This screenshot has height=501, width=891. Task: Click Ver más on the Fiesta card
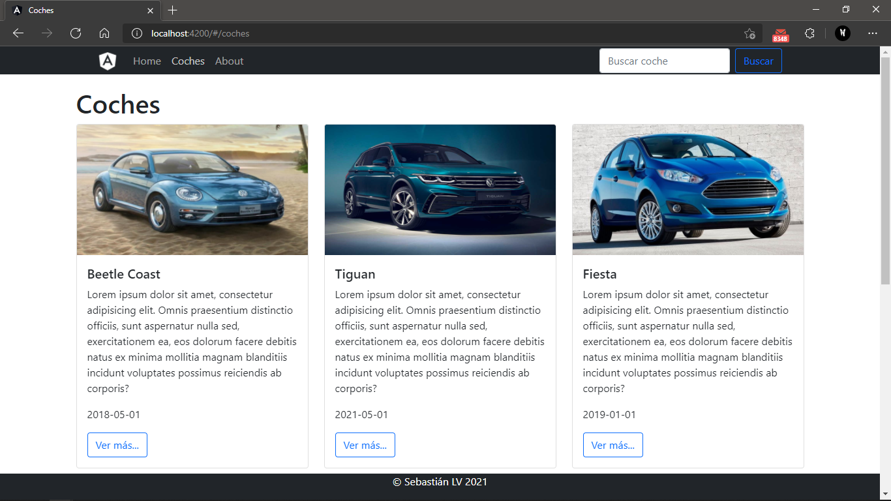(x=613, y=445)
